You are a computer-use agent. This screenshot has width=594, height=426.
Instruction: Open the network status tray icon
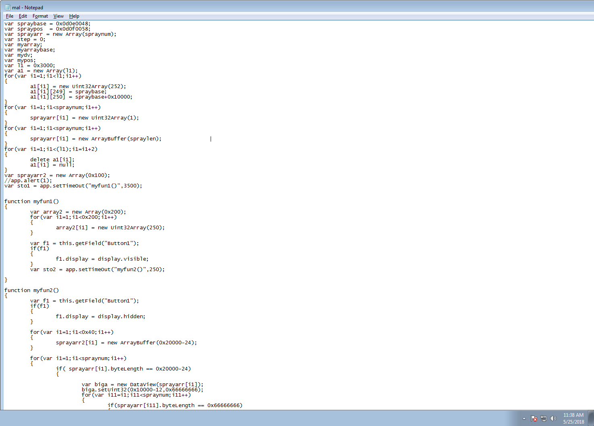[544, 418]
